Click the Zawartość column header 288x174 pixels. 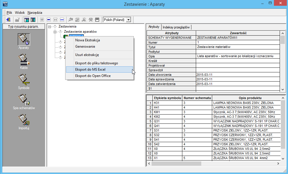(x=238, y=33)
